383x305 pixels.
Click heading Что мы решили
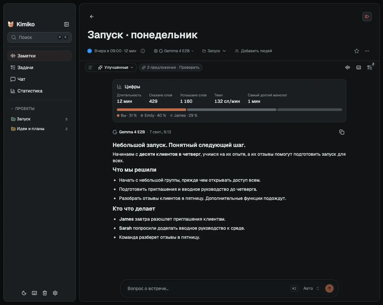pos(134,170)
